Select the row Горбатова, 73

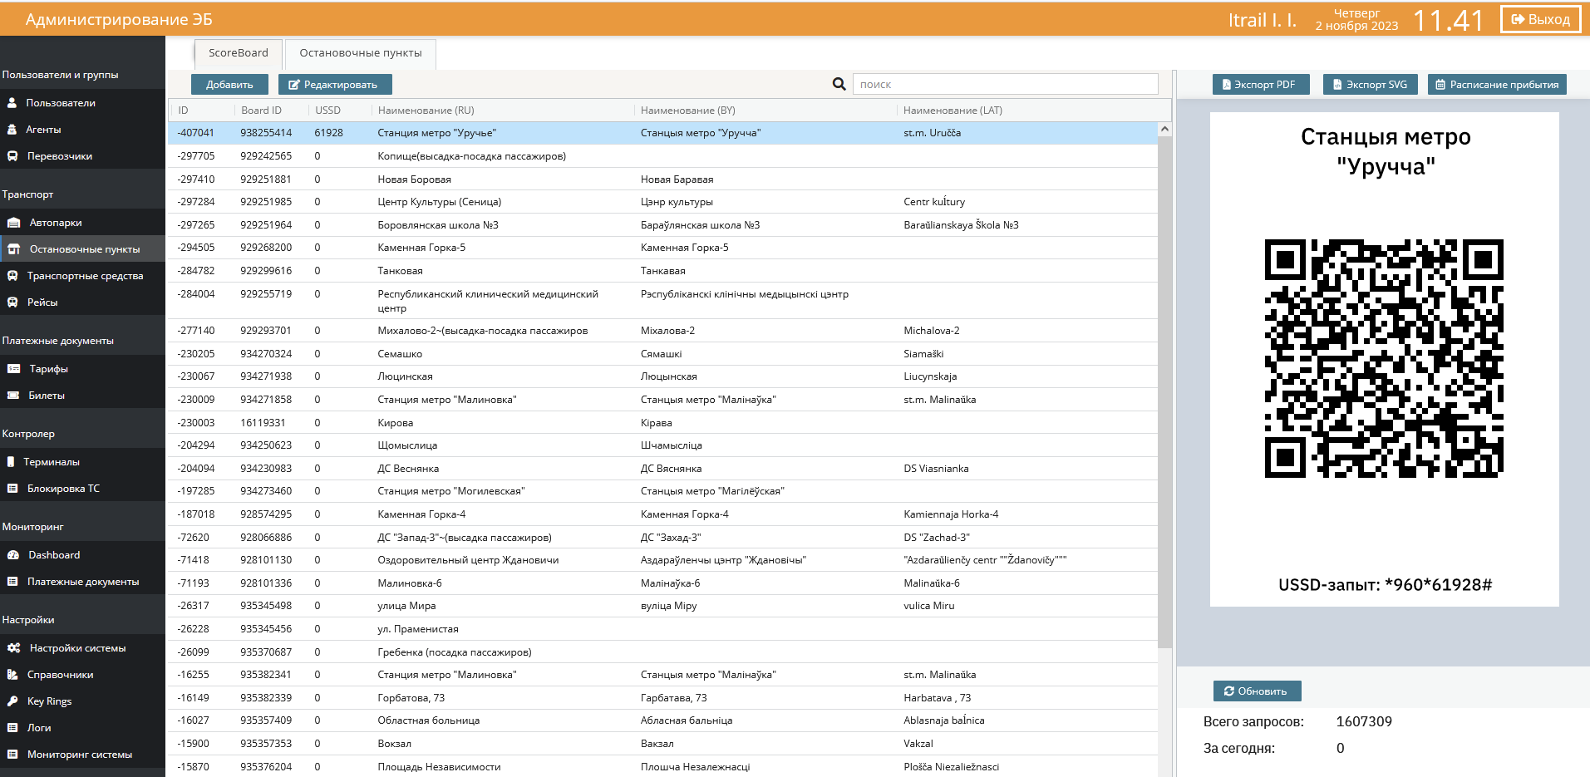pos(663,698)
